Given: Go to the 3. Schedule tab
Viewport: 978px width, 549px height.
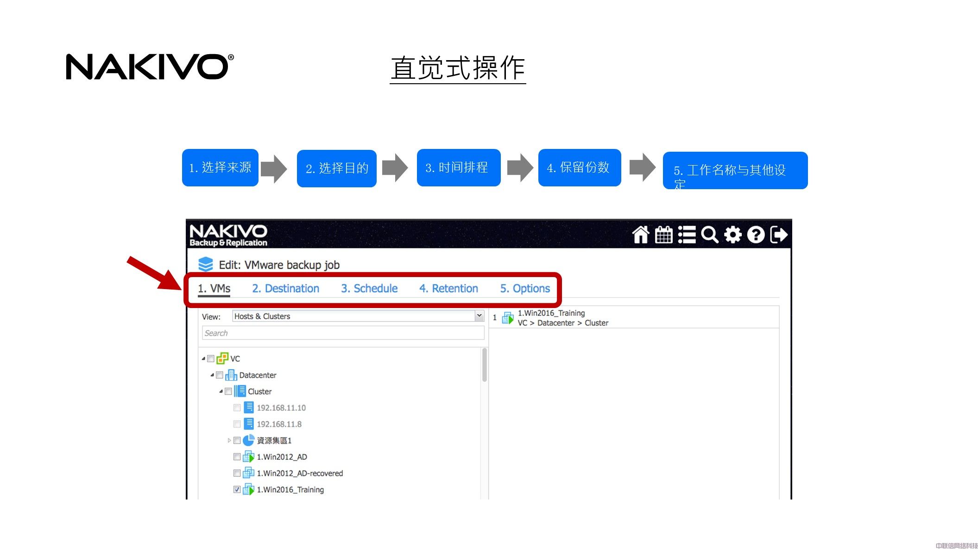Looking at the screenshot, I should pyautogui.click(x=369, y=289).
